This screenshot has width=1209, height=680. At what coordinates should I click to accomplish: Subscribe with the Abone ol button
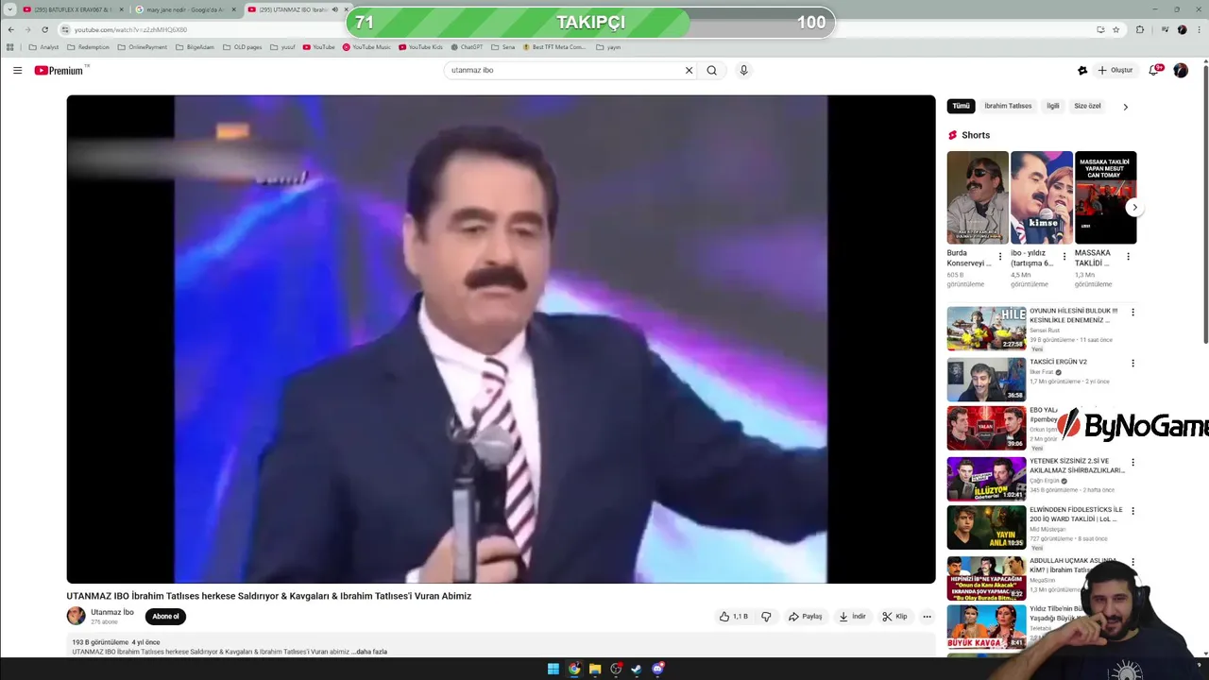tap(165, 617)
